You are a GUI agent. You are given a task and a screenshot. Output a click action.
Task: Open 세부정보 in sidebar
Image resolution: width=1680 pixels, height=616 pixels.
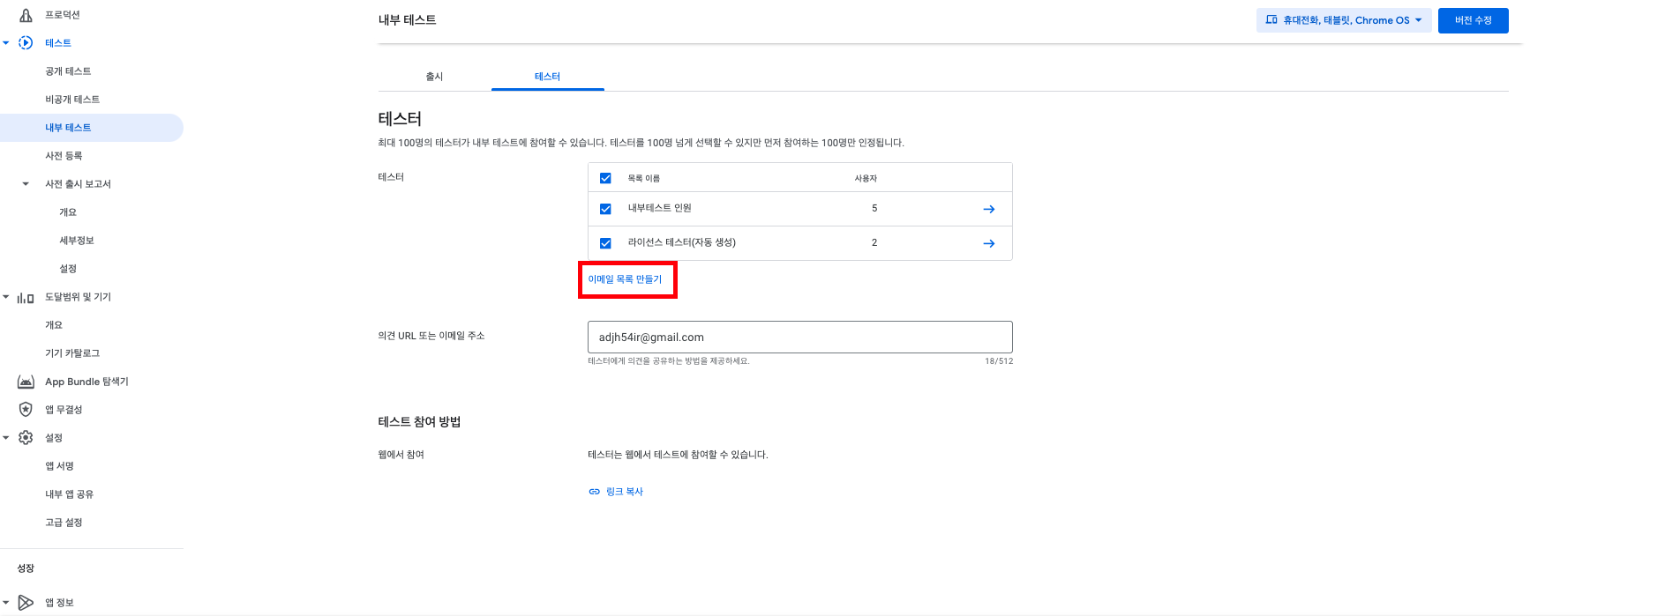[77, 241]
